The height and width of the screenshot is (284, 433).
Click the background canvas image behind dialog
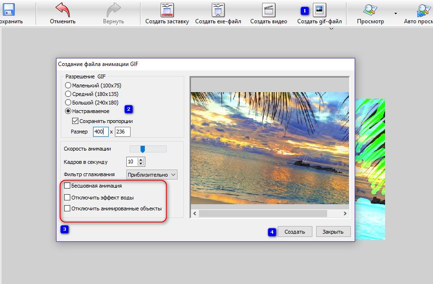pos(370,169)
